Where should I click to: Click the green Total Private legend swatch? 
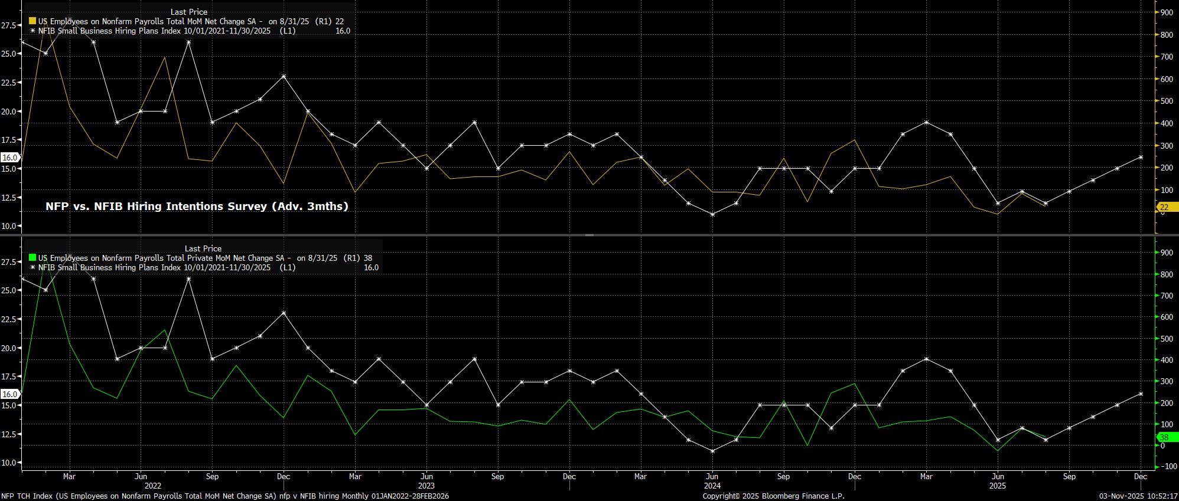[32, 258]
